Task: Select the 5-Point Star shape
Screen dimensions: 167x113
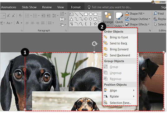Action: (x=95, y=24)
